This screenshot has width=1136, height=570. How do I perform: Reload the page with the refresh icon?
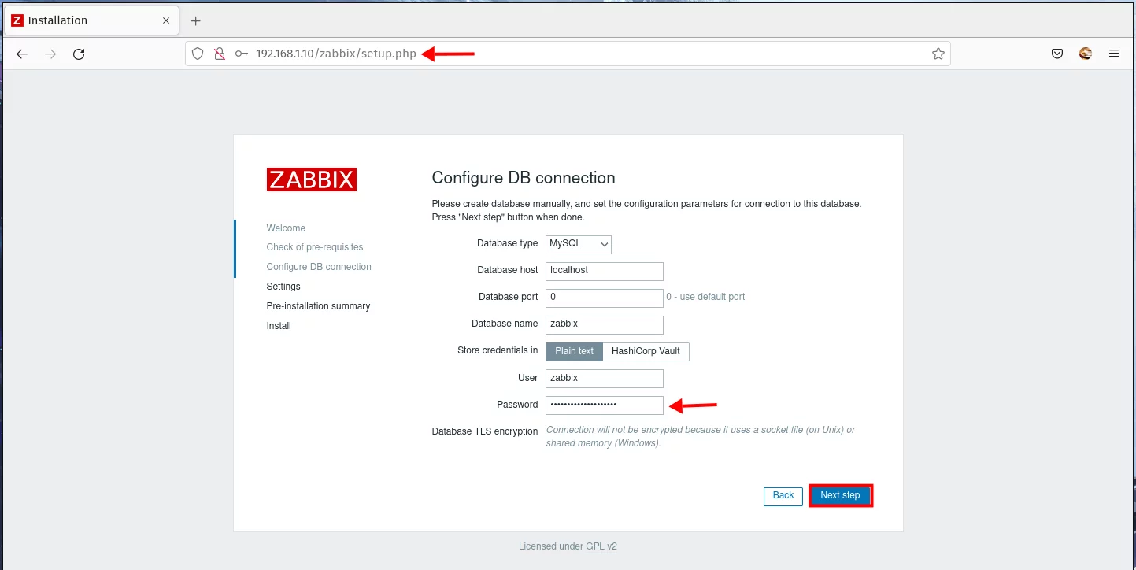pyautogui.click(x=79, y=54)
